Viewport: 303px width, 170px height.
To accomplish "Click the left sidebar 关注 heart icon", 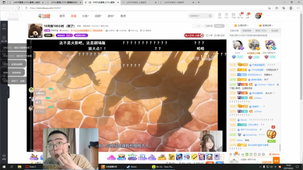I will tap(4, 27).
